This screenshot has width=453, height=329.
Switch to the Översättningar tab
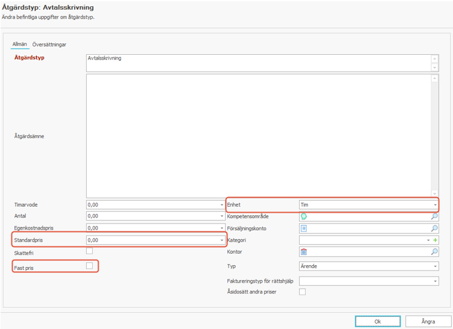(49, 45)
